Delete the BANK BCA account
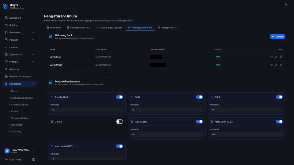The width and height of the screenshot is (294, 165). point(281,57)
